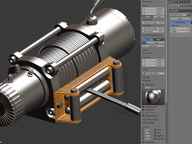Click Subdivisions View level field

click(180, 28)
